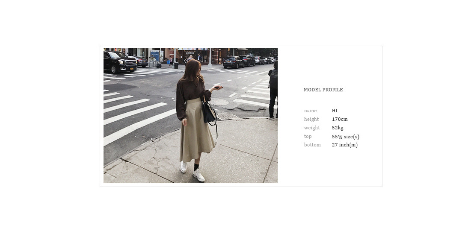The width and height of the screenshot is (462, 228).
Task: Click the beige skirt in photo
Action: click(197, 131)
